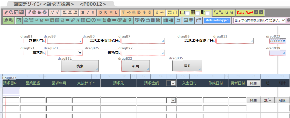Click the swap-colors swatch box
The width and height of the screenshot is (290, 118).
pyautogui.click(x=208, y=13)
